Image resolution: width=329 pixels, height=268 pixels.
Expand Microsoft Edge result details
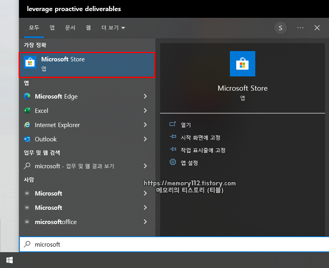point(145,96)
